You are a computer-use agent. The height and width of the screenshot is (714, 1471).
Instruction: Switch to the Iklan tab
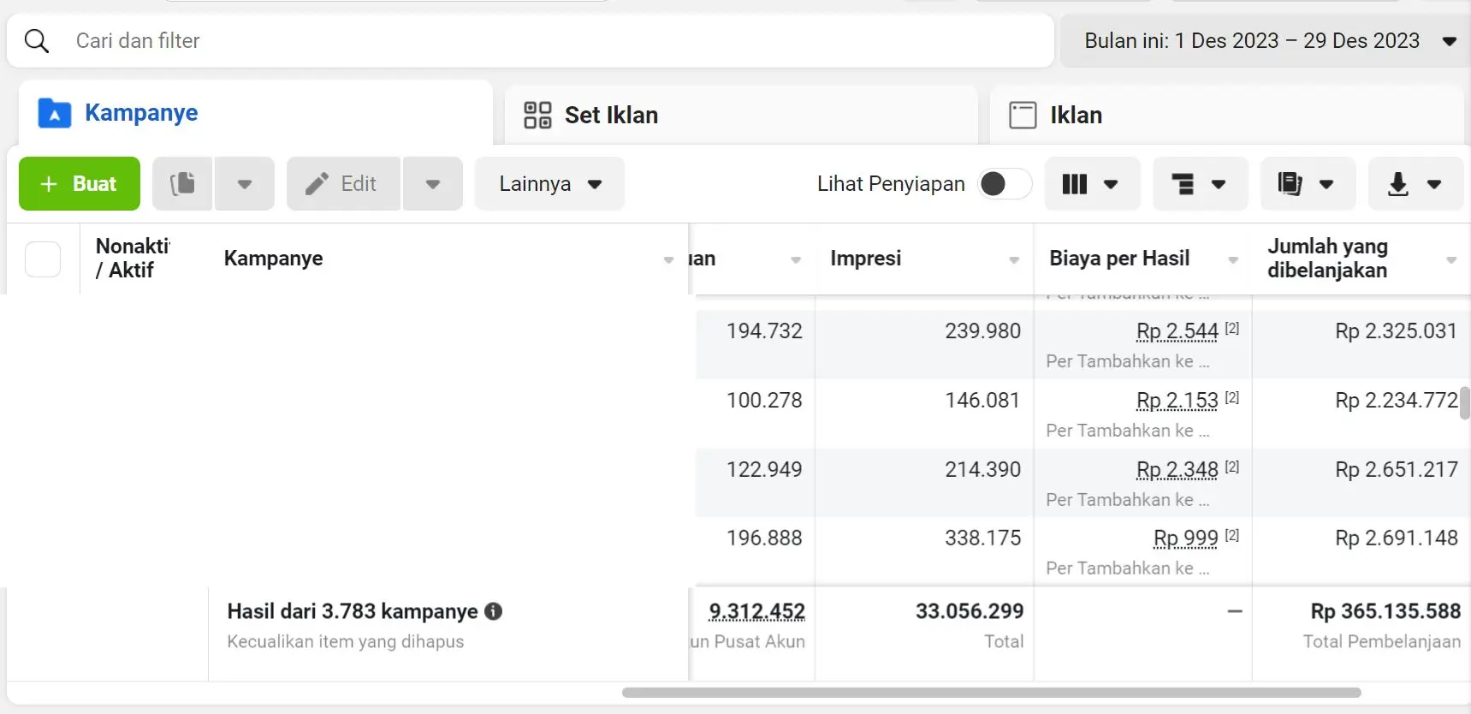tap(1226, 115)
